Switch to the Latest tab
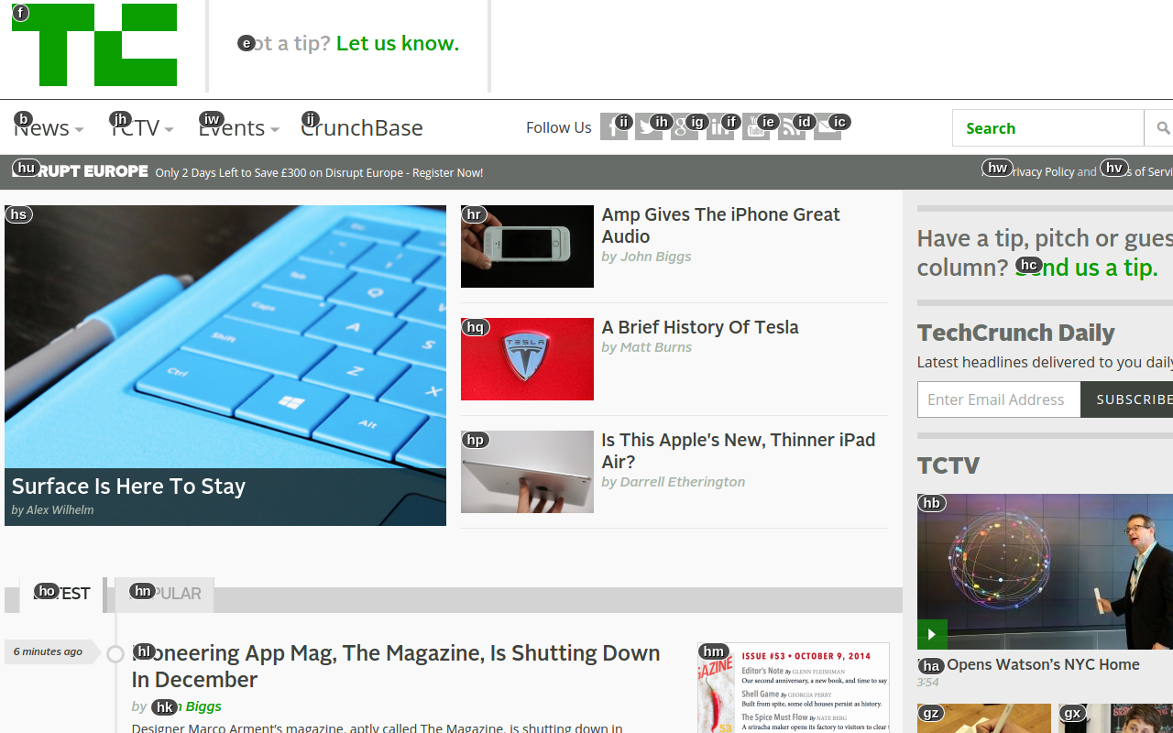 pyautogui.click(x=62, y=594)
